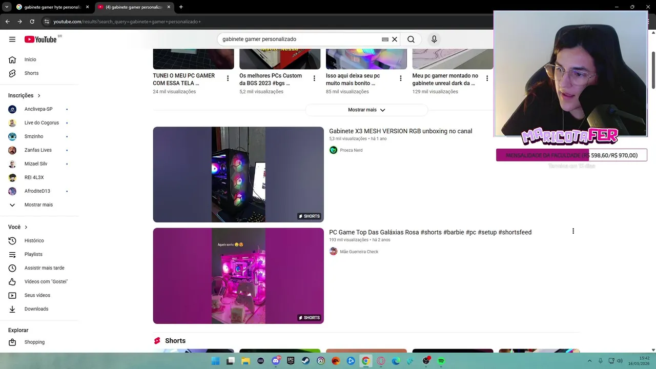Viewport: 656px width, 369px height.
Task: Open Epic Games Launcher from taskbar
Action: coord(291,361)
